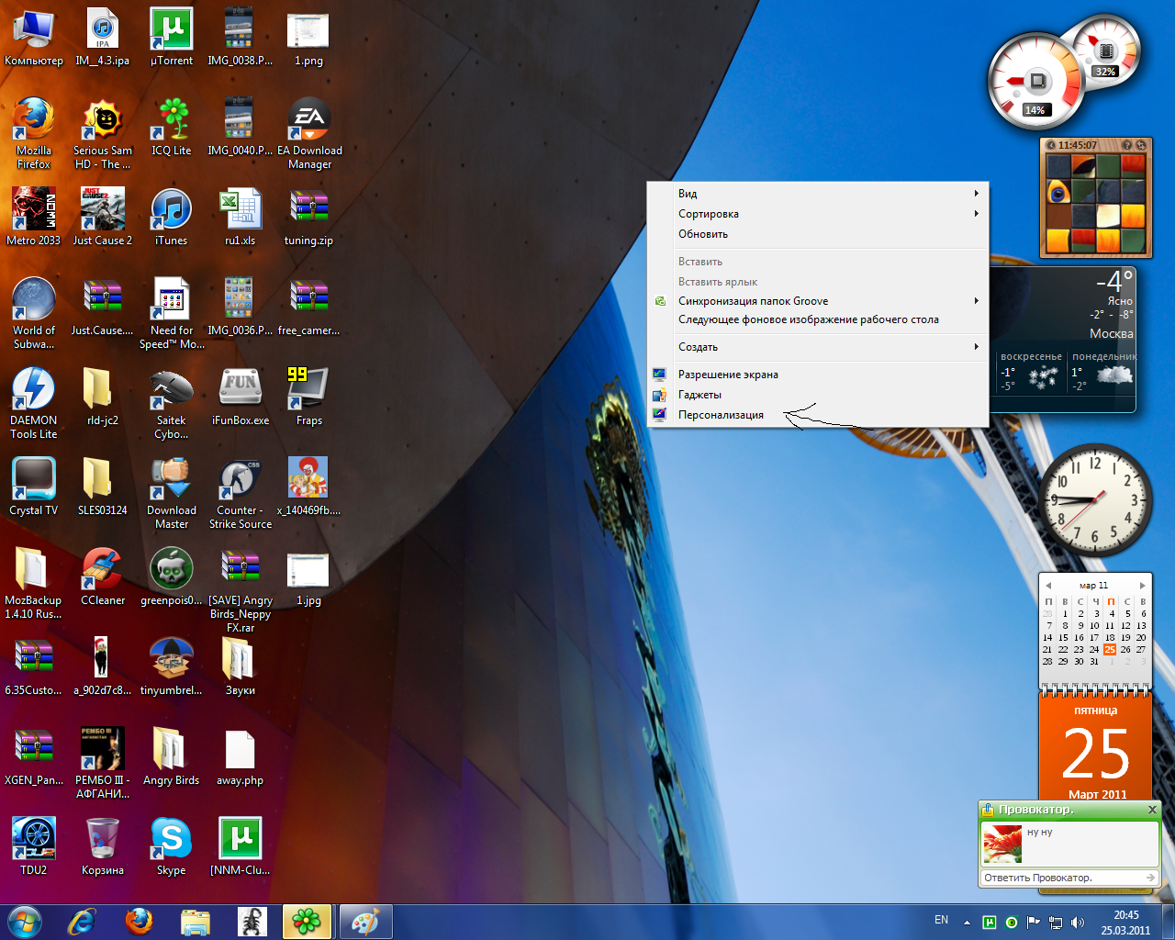
Task: Select the rld-jc2 folder
Action: click(x=103, y=397)
